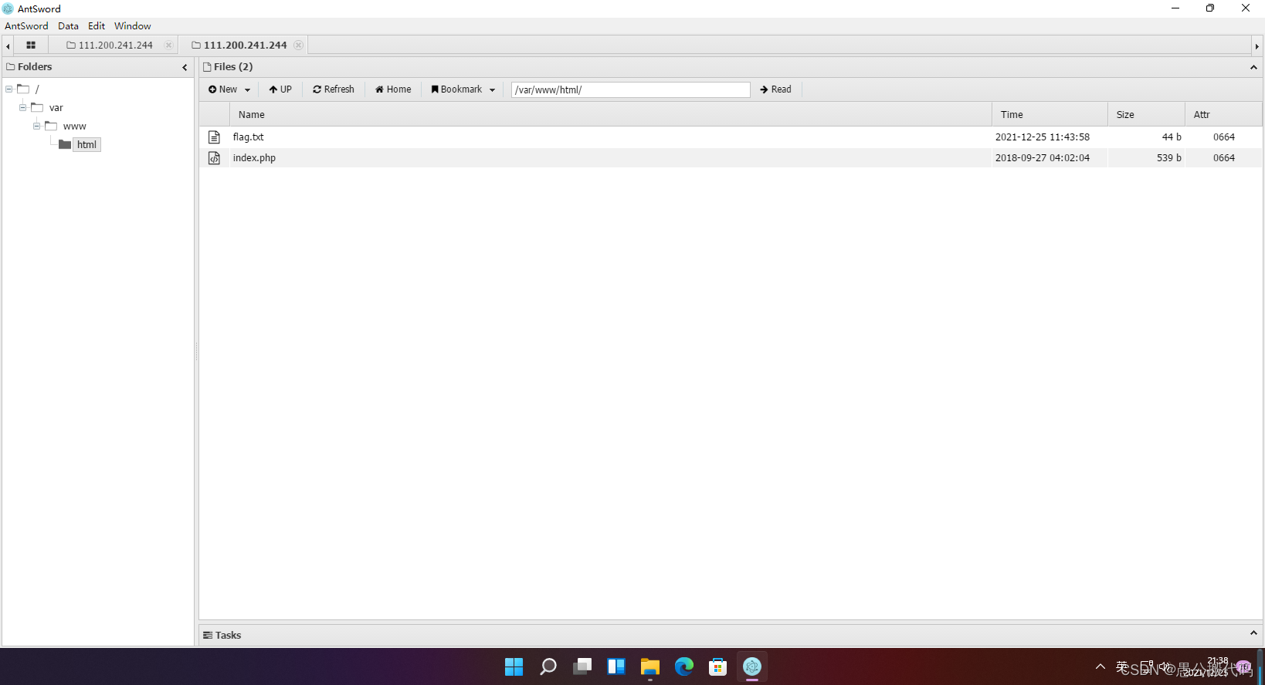Expand the Tasks panel chevron
Viewport: 1265px width, 685px height.
point(1253,633)
